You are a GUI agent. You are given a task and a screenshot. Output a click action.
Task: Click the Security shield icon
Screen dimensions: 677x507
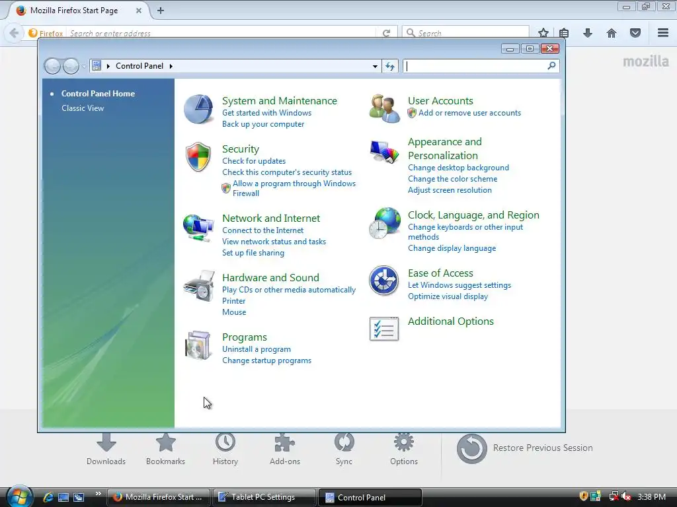198,157
